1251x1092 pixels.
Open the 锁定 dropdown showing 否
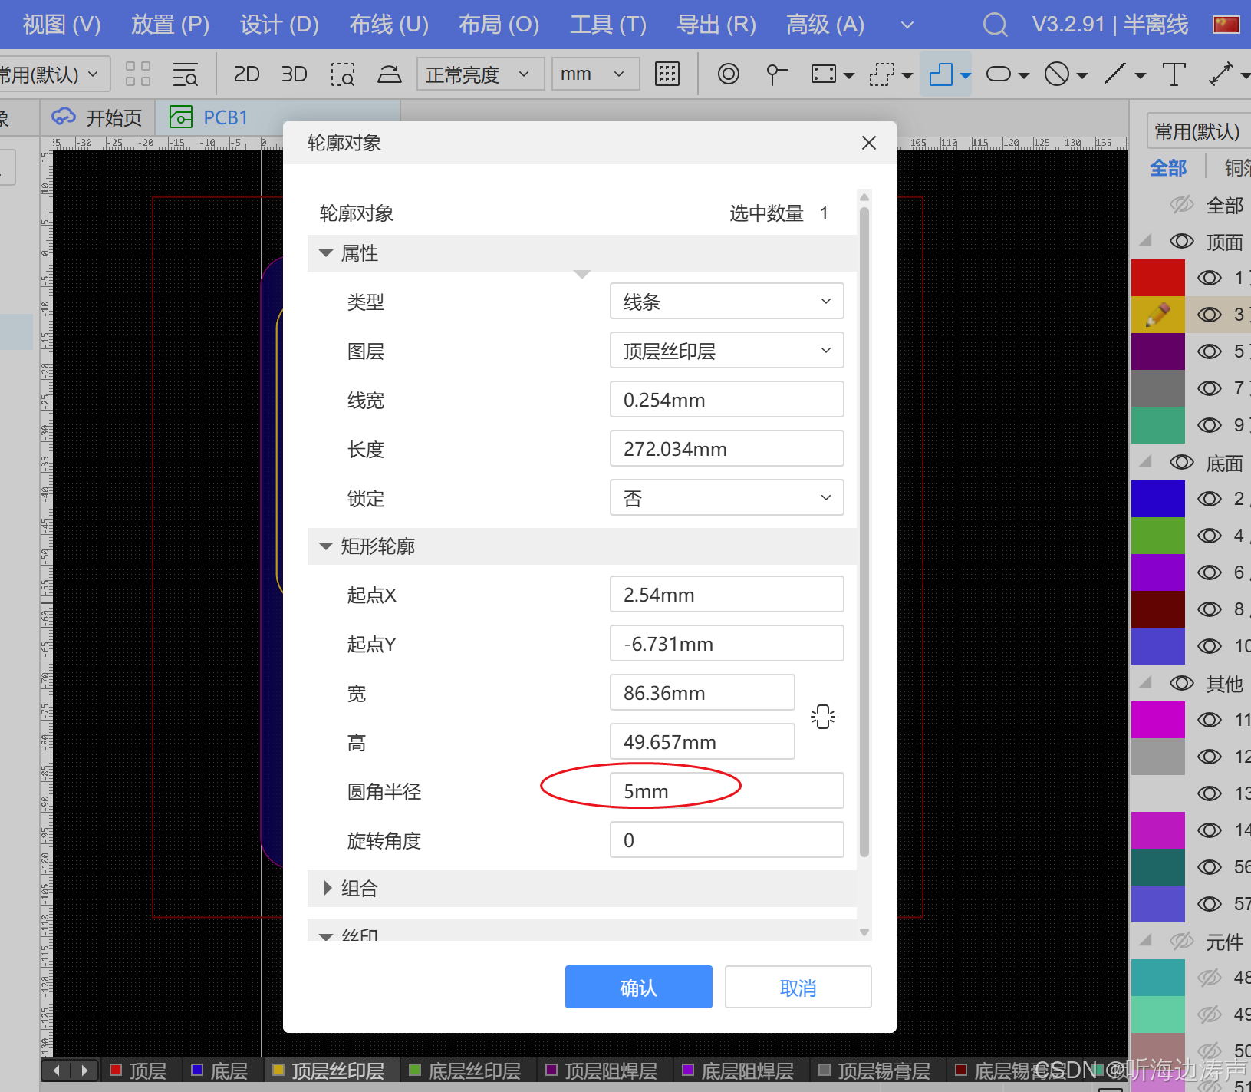point(727,498)
